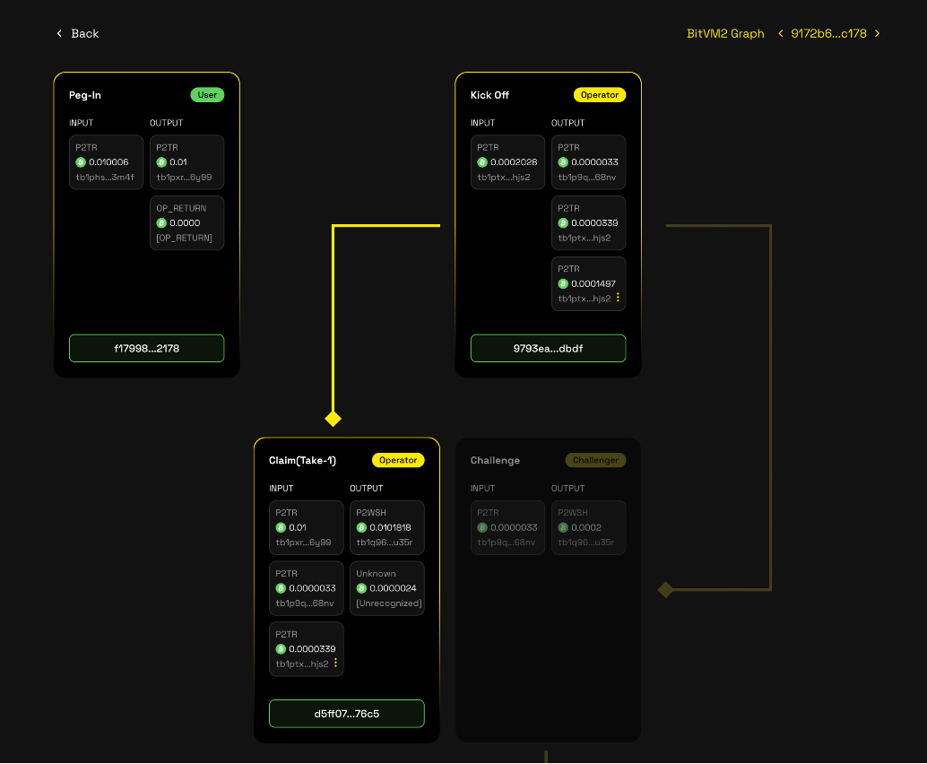Viewport: 927px width, 764px height.
Task: Click the Bitcoin icon beside 0.0002028 Kick Off input
Action: [x=481, y=162]
